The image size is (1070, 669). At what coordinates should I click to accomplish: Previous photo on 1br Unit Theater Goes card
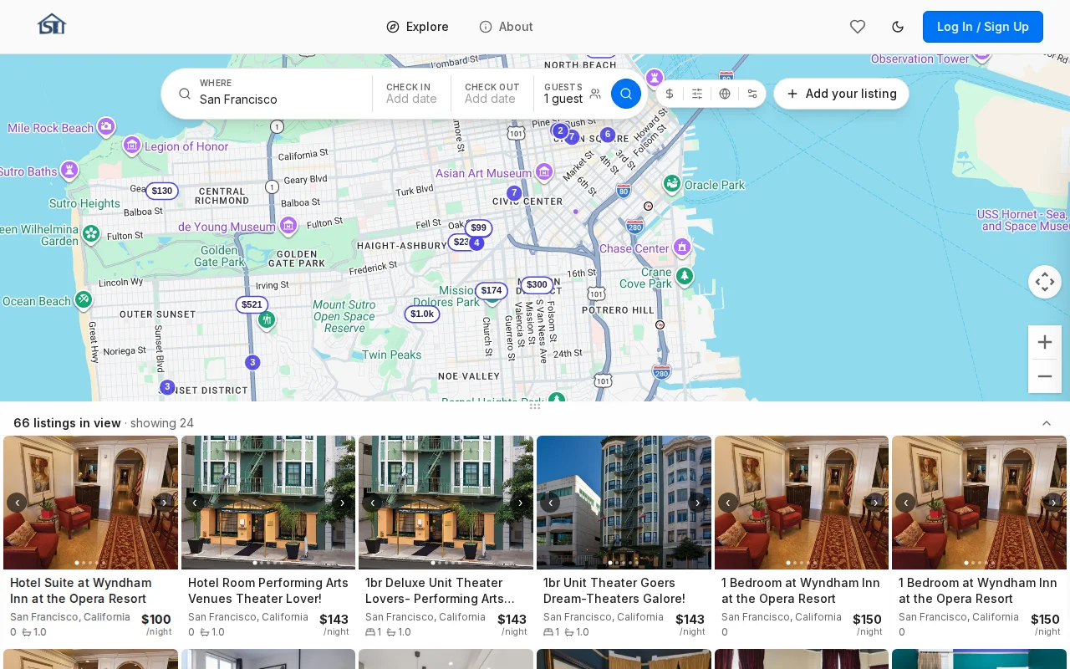(x=550, y=503)
